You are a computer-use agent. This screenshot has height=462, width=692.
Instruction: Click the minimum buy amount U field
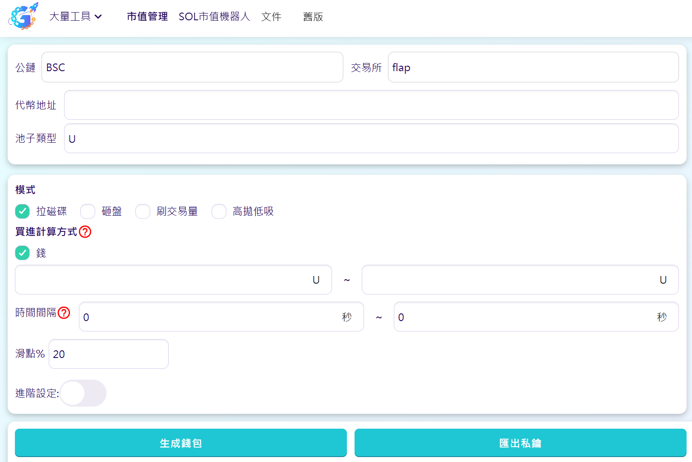tap(173, 280)
